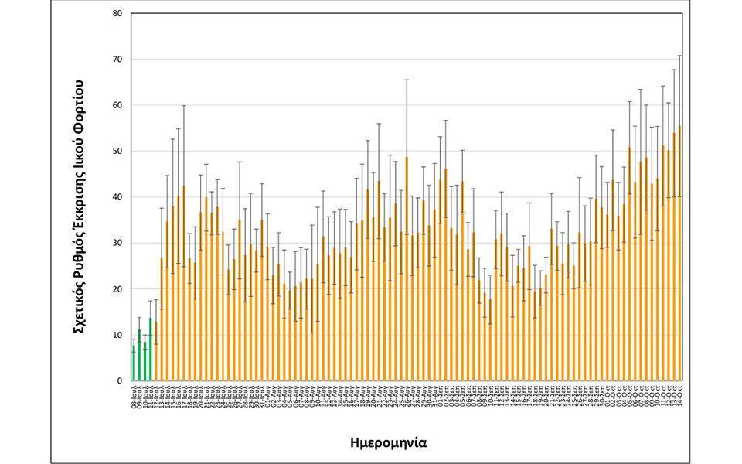
Task: Select the last orange bar for 14-Οκτ
Action: pos(679,255)
